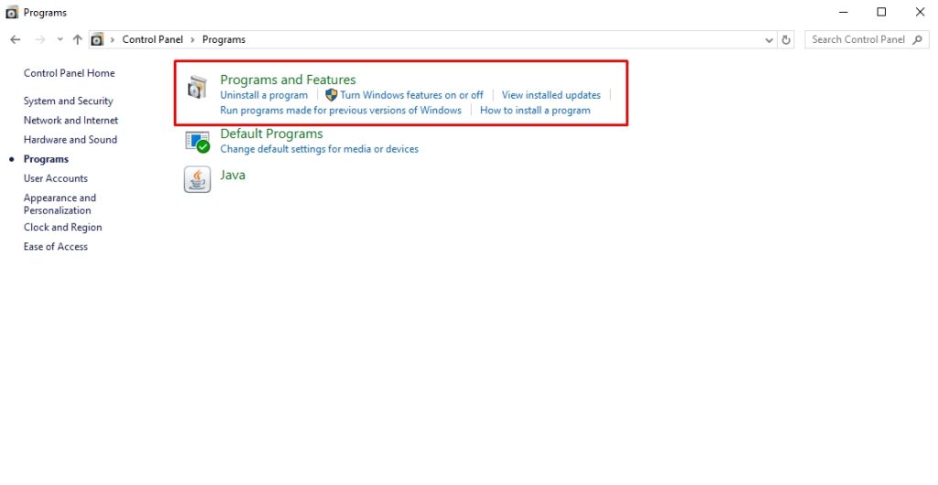The height and width of the screenshot is (485, 938).
Task: Select Ease of Access in sidebar
Action: 56,247
